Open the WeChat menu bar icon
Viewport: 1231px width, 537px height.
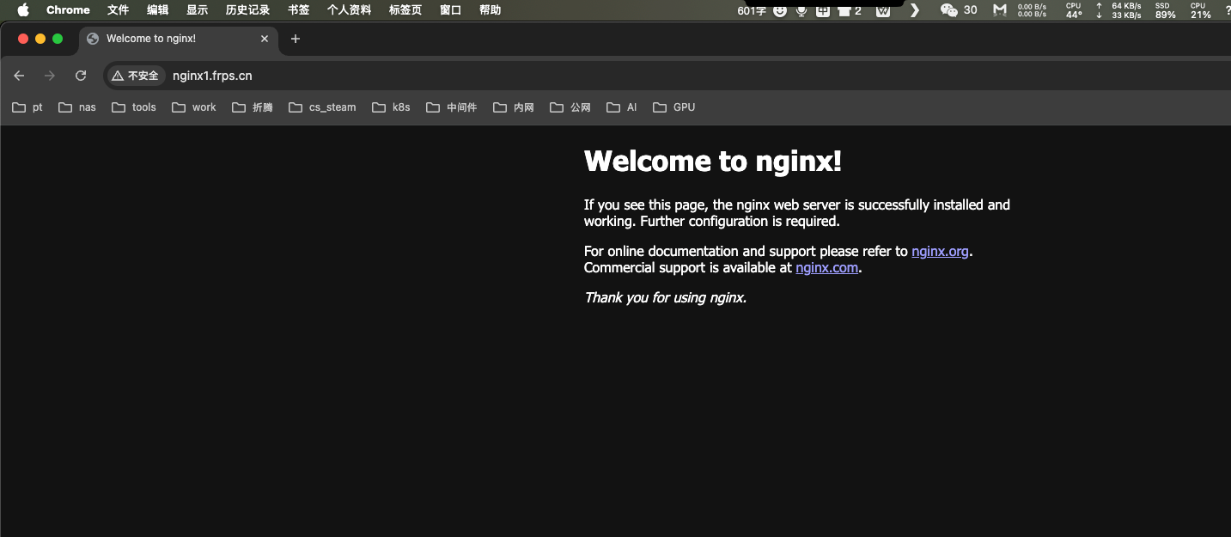click(948, 10)
